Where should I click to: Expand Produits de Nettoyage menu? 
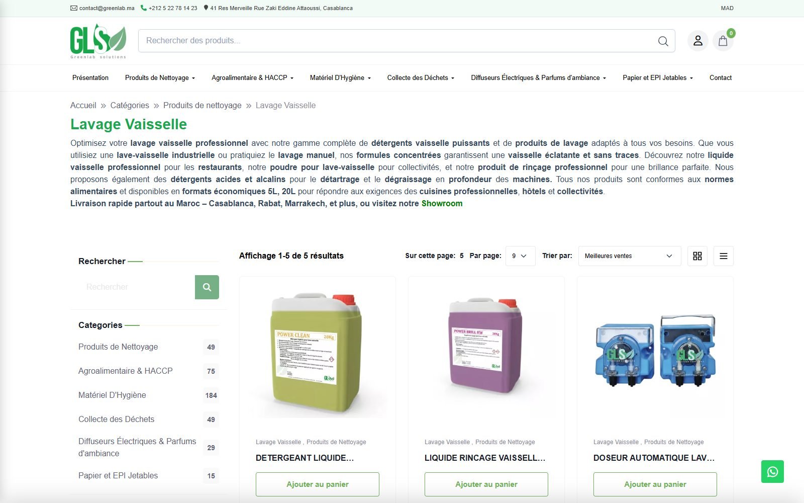pyautogui.click(x=160, y=78)
